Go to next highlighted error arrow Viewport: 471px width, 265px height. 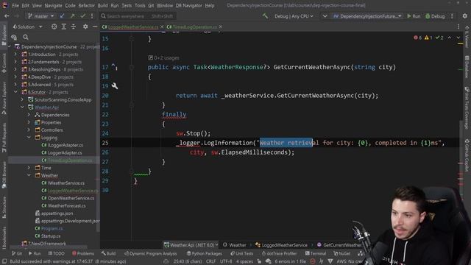[458, 38]
